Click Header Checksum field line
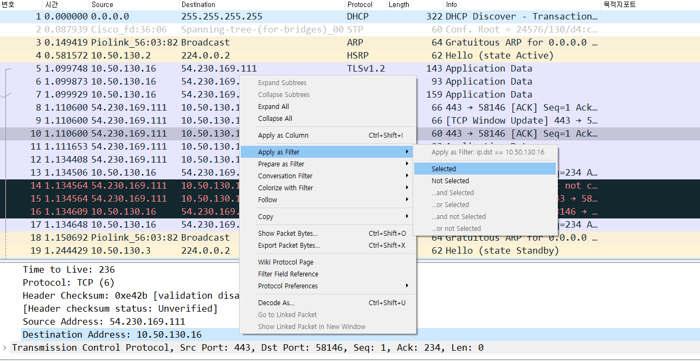Image resolution: width=700 pixels, height=361 pixels. tap(131, 296)
